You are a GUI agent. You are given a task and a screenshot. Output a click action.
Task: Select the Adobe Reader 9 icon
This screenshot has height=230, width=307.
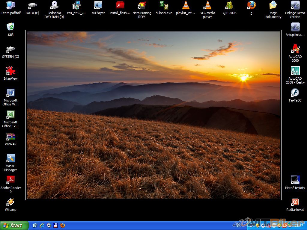click(x=10, y=180)
